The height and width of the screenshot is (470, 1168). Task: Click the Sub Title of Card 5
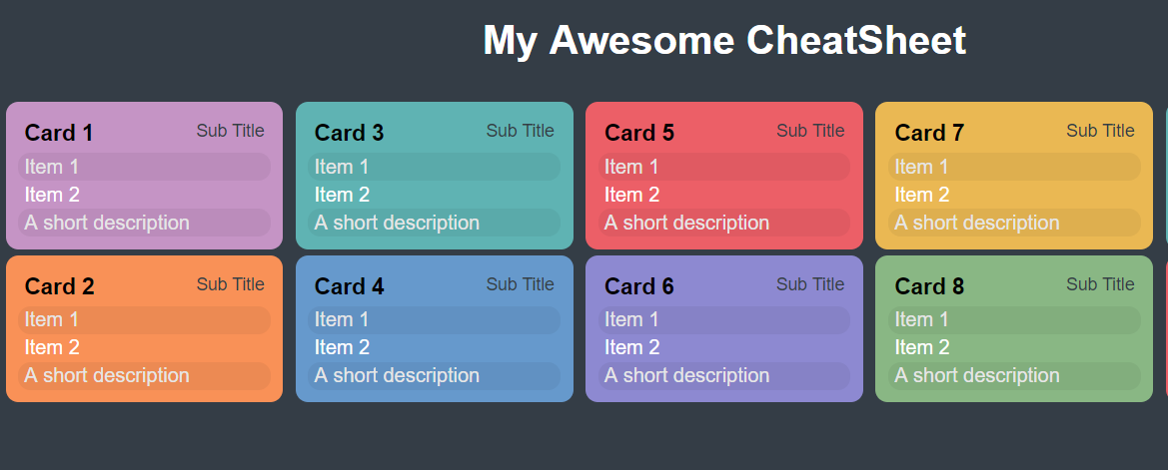click(810, 131)
